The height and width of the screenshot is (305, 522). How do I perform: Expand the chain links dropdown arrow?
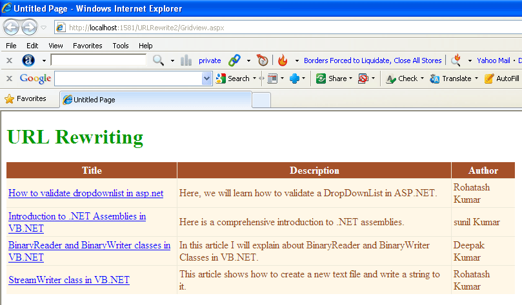[x=248, y=60]
